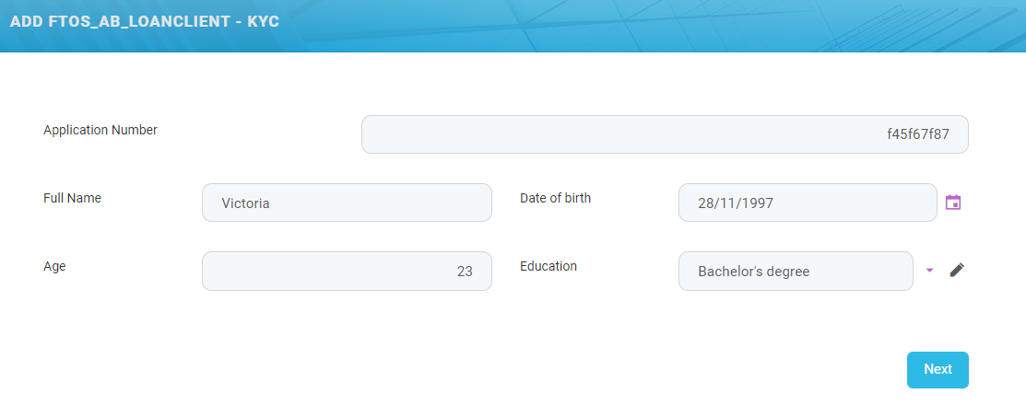Click the Date of birth label

[555, 198]
